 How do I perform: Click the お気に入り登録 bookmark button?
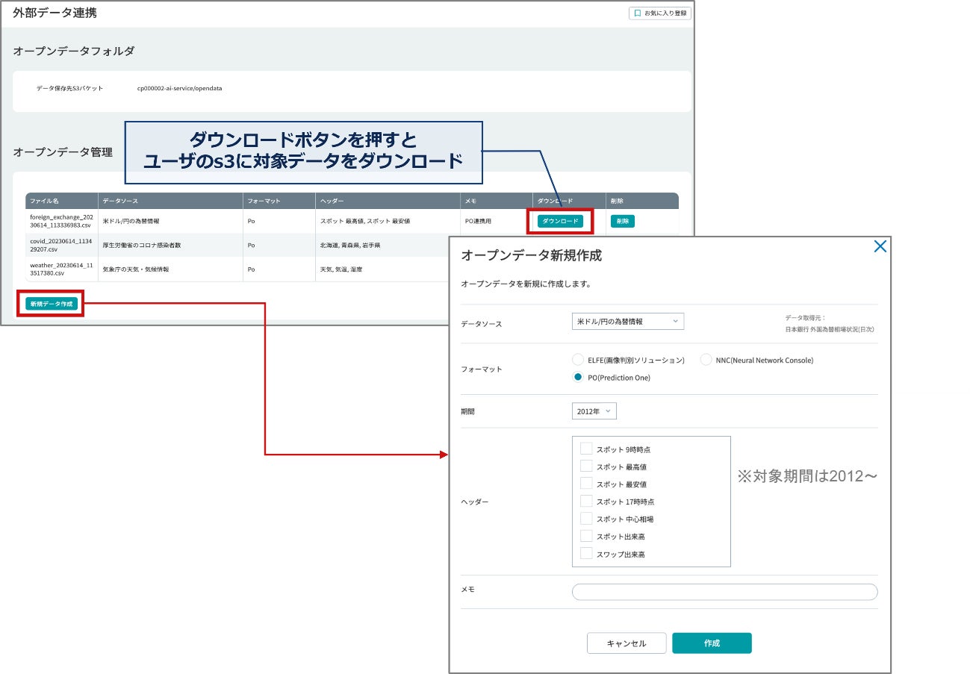660,13
